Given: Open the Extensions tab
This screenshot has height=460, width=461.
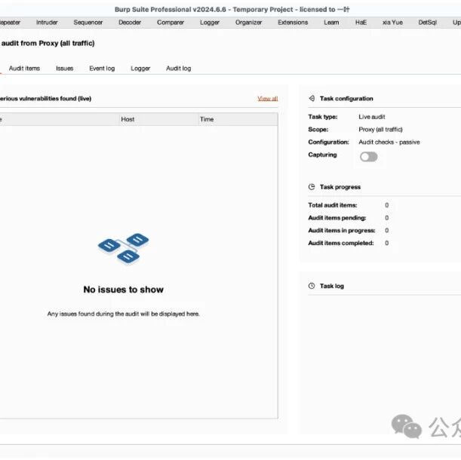Looking at the screenshot, I should coord(293,23).
